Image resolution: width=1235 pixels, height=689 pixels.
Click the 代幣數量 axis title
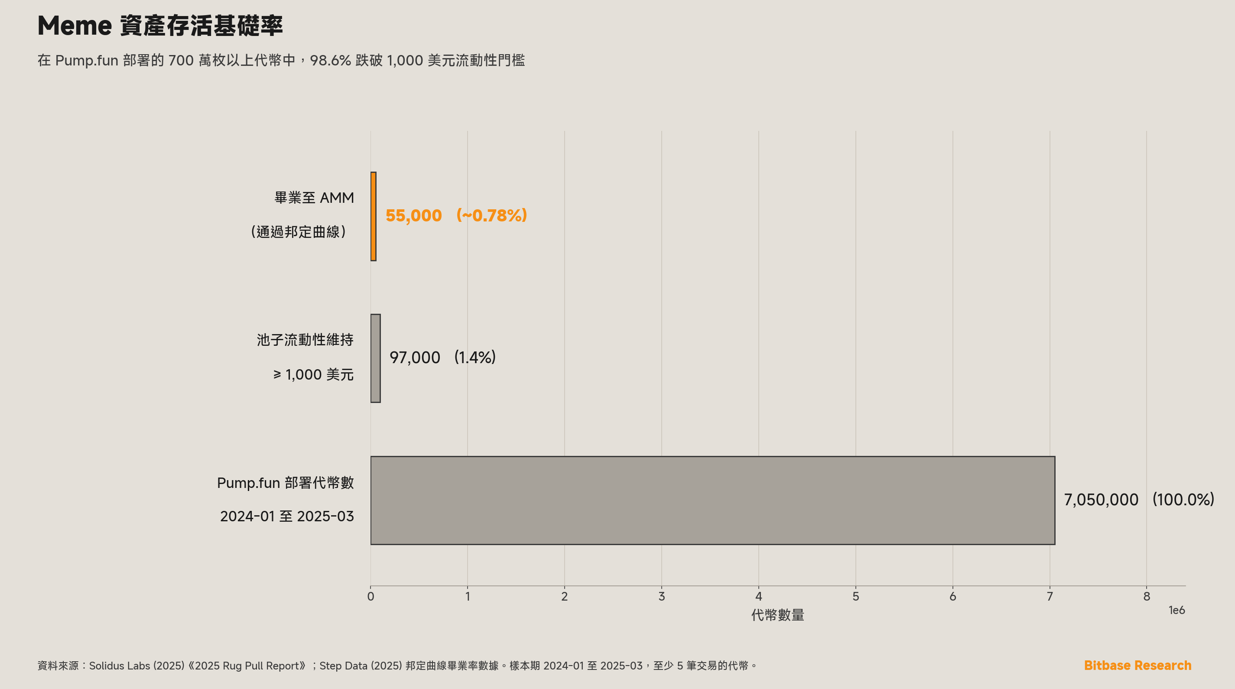point(778,615)
